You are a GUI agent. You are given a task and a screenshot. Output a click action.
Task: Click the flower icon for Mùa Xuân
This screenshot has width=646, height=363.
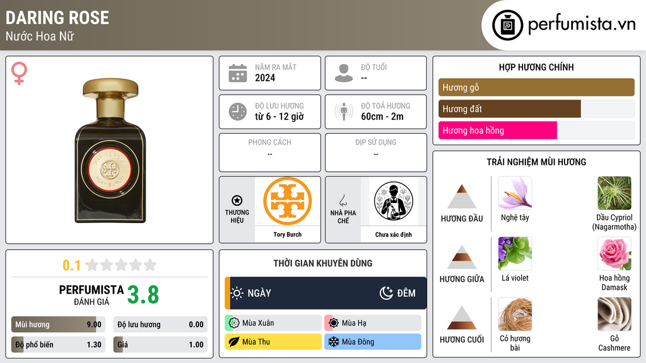coord(234,323)
